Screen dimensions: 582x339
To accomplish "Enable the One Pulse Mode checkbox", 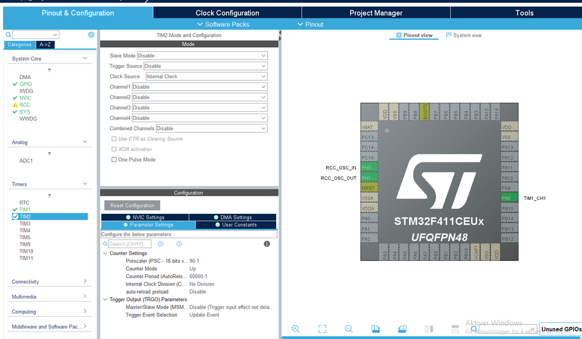I will (114, 160).
